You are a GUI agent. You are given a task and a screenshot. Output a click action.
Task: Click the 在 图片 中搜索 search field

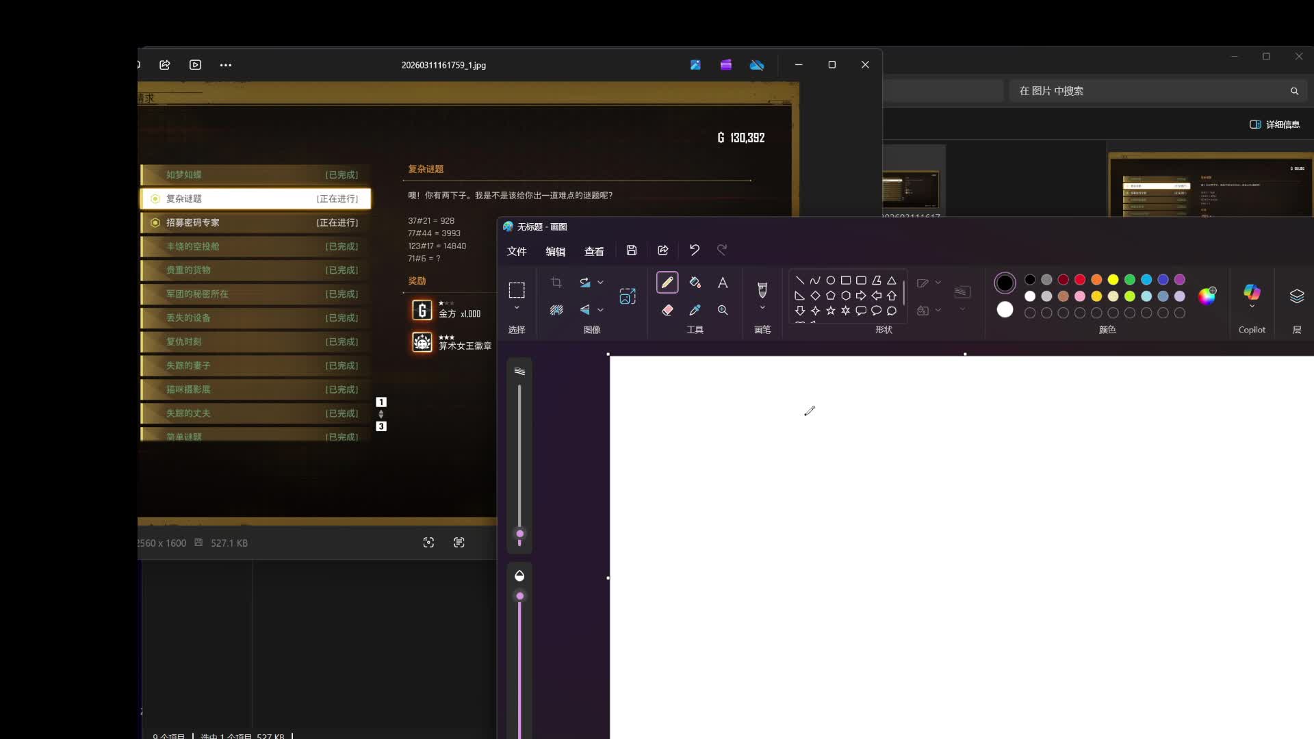click(x=1150, y=91)
